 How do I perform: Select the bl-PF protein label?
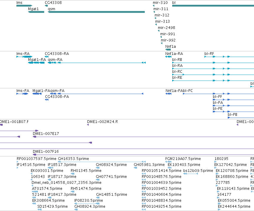tap(217, 97)
